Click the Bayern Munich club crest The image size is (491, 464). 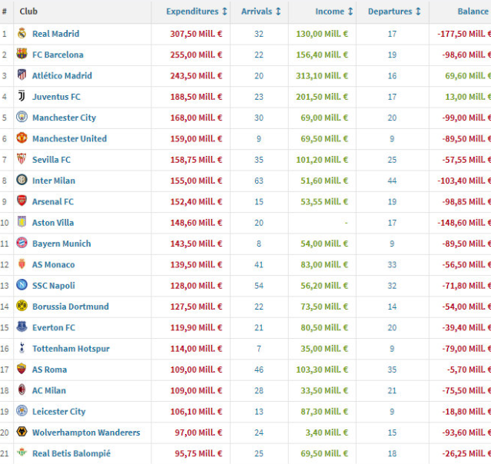tap(22, 243)
